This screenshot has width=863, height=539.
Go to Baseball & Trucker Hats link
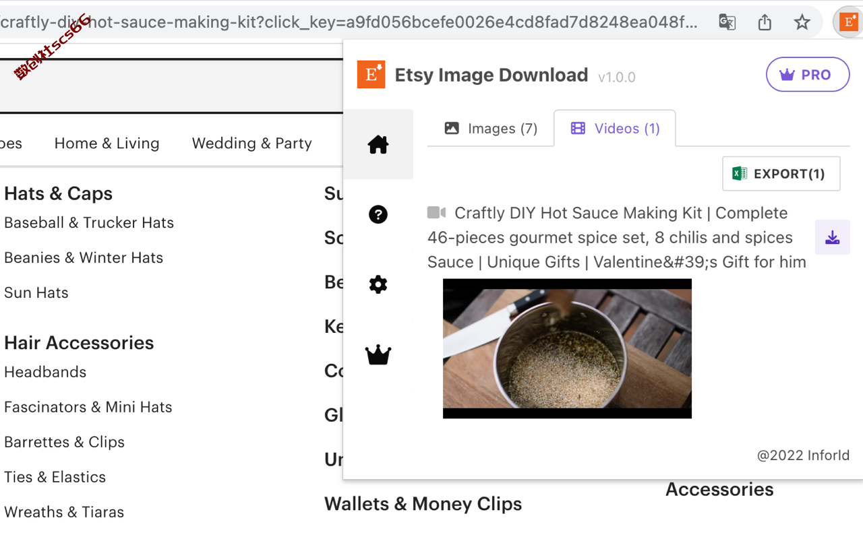pyautogui.click(x=89, y=222)
